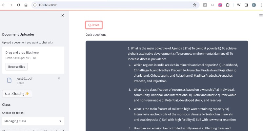Click 'Upload a document you want to chat with'
Image resolution: width=263 pixels, height=131 pixels.
coord(28,43)
